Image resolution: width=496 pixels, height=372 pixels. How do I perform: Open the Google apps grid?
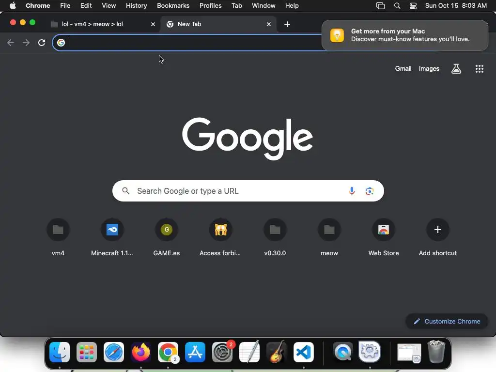pos(479,69)
